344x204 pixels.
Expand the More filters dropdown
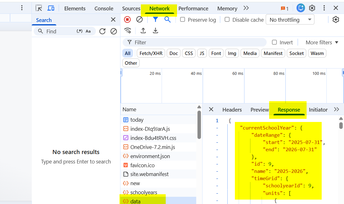pyautogui.click(x=322, y=42)
